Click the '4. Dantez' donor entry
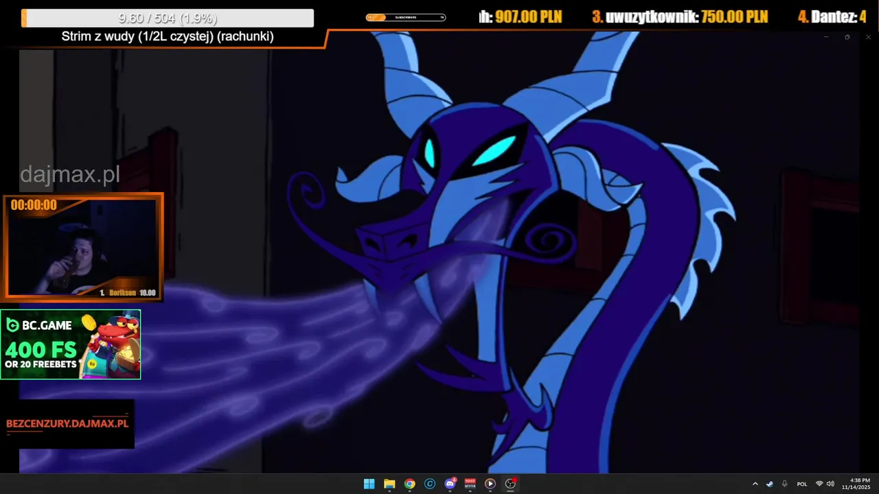The height and width of the screenshot is (494, 879). tap(832, 17)
